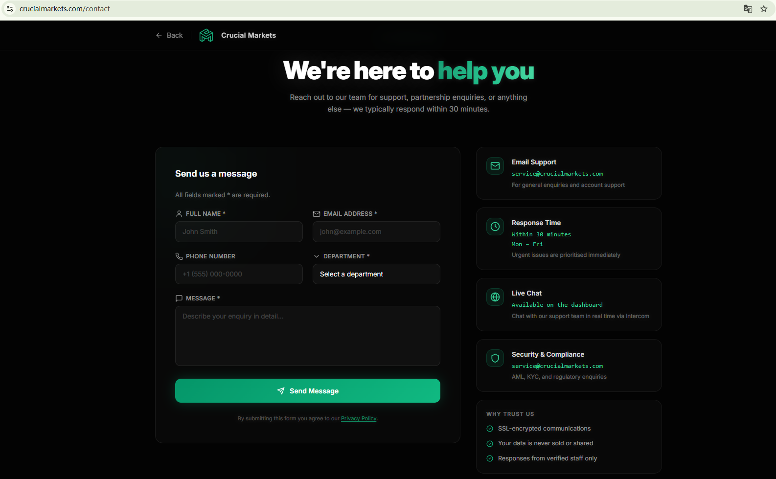Click the Email Support service email address

tap(557, 174)
